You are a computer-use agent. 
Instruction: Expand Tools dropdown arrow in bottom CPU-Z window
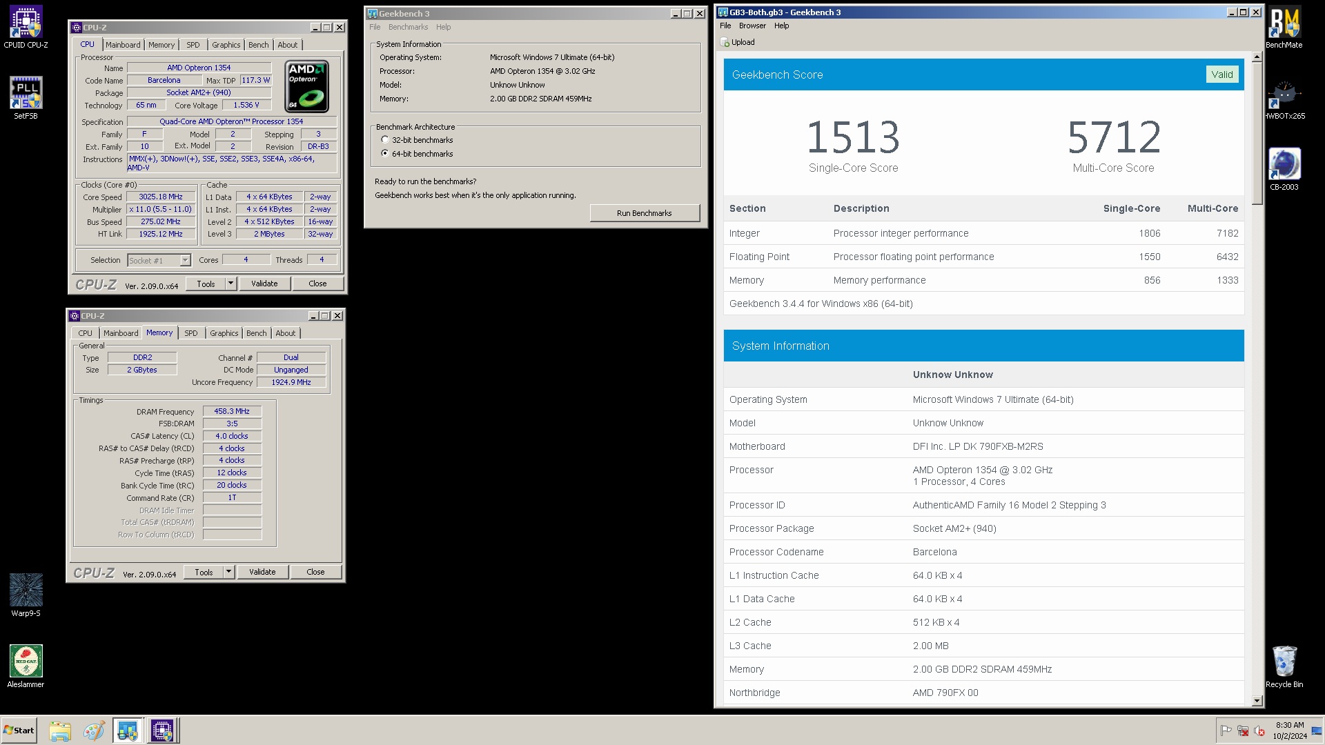coord(228,572)
